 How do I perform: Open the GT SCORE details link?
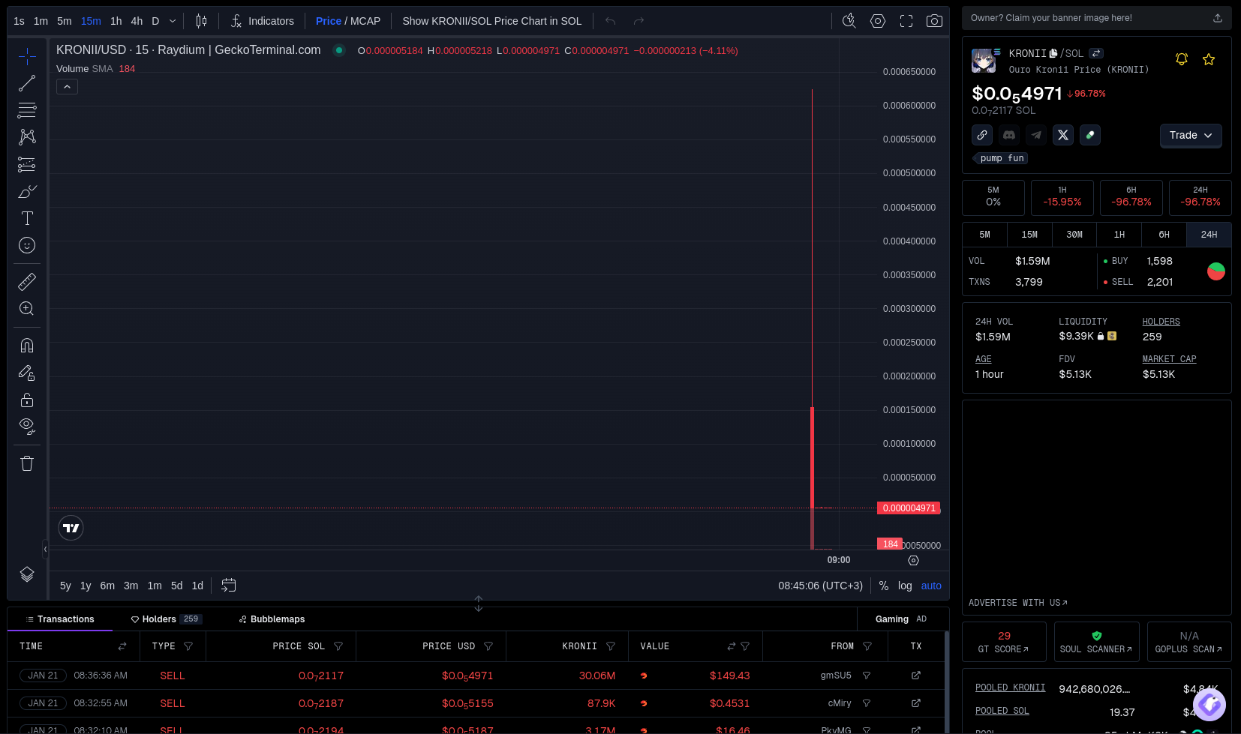(1004, 643)
